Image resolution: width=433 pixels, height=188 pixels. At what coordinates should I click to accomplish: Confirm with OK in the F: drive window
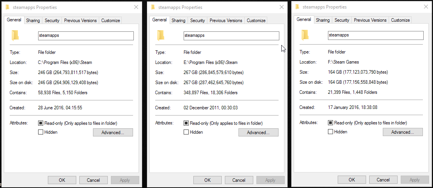coord(352,180)
